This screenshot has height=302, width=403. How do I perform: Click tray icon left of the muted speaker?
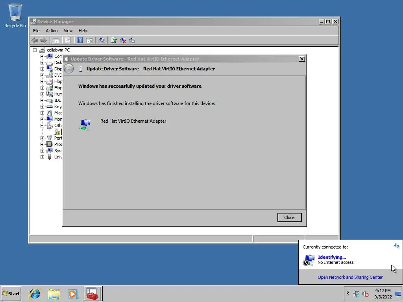[x=356, y=294]
